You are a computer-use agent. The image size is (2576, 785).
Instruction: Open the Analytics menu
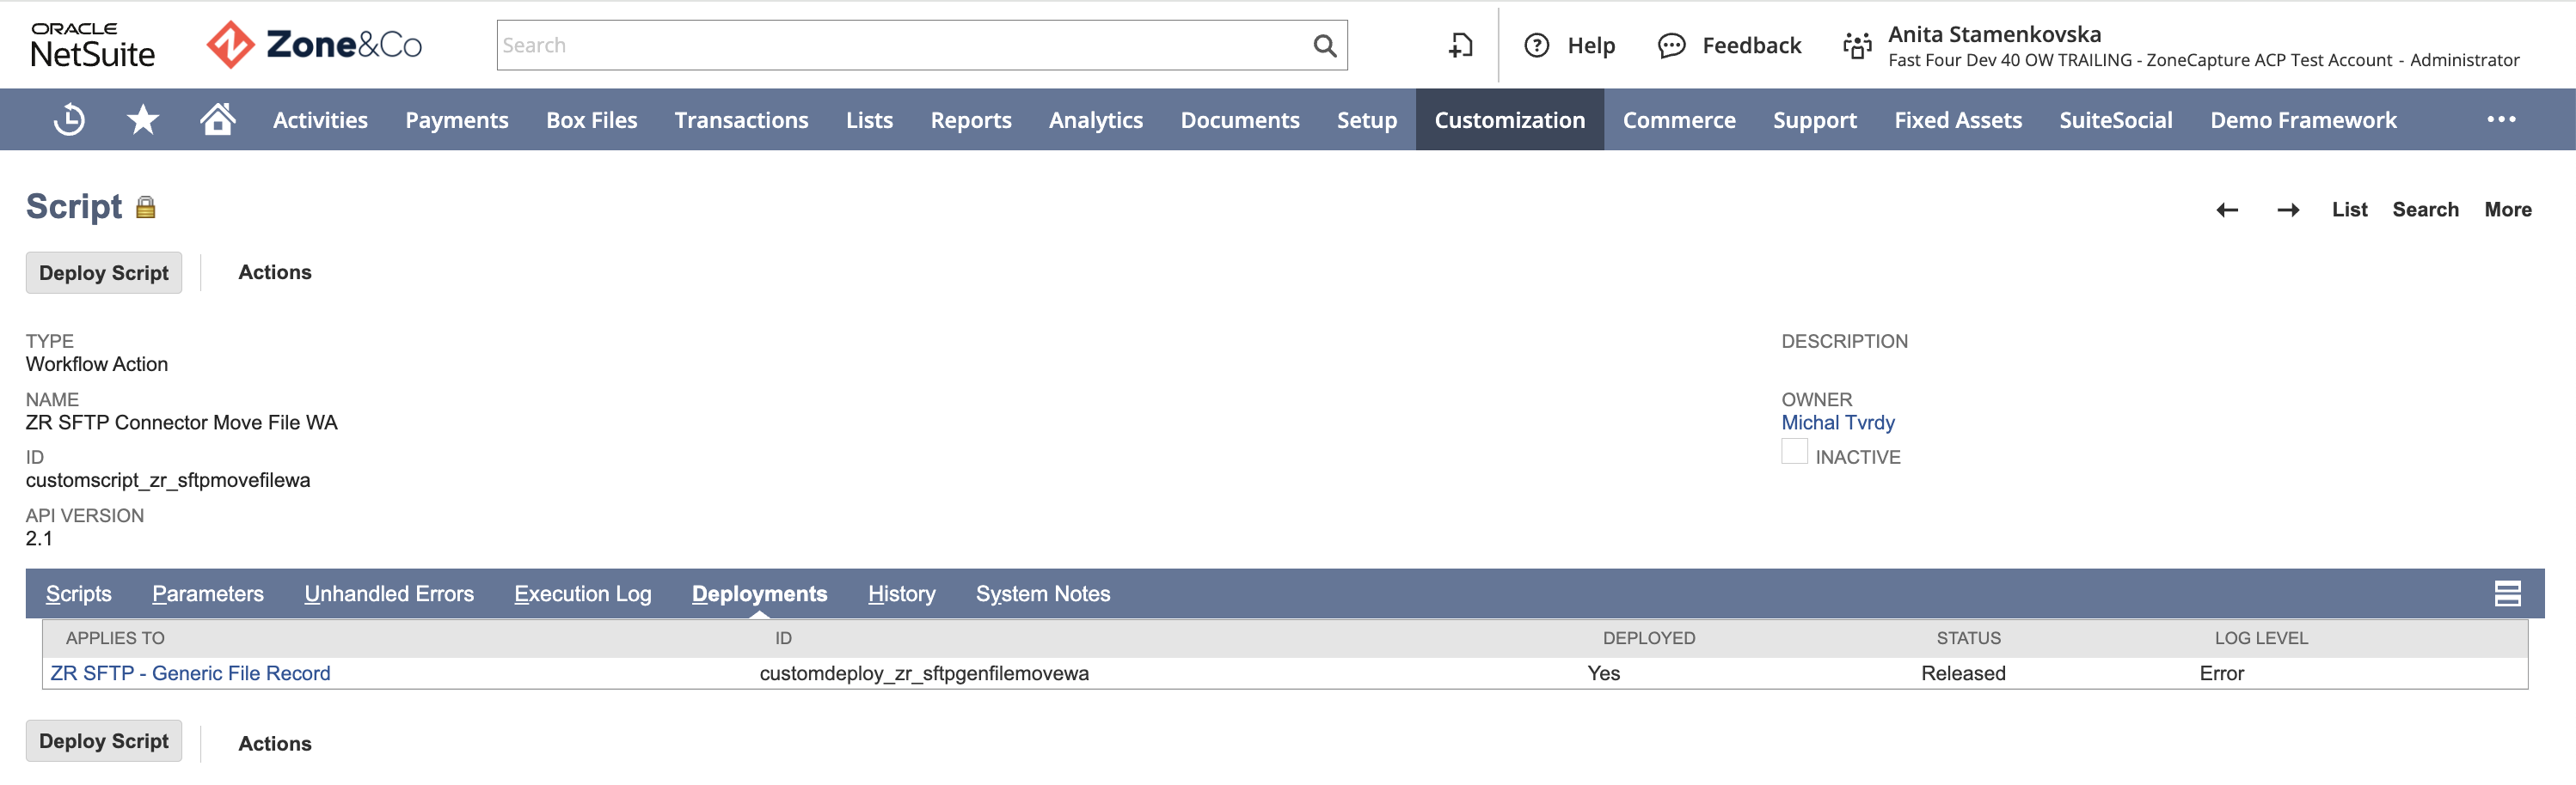coord(1096,120)
